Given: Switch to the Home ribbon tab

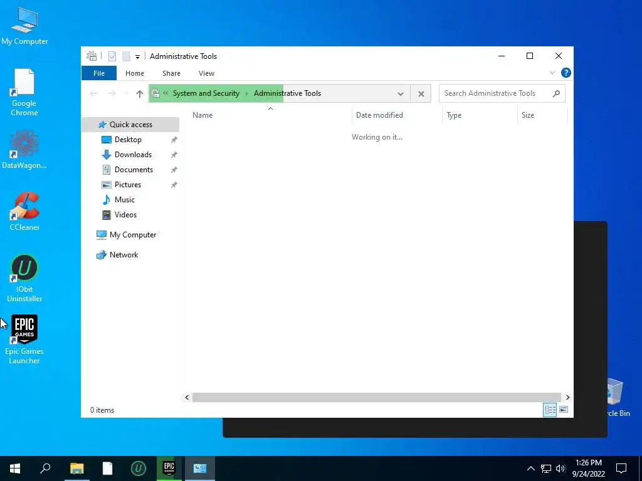Looking at the screenshot, I should click(x=135, y=73).
